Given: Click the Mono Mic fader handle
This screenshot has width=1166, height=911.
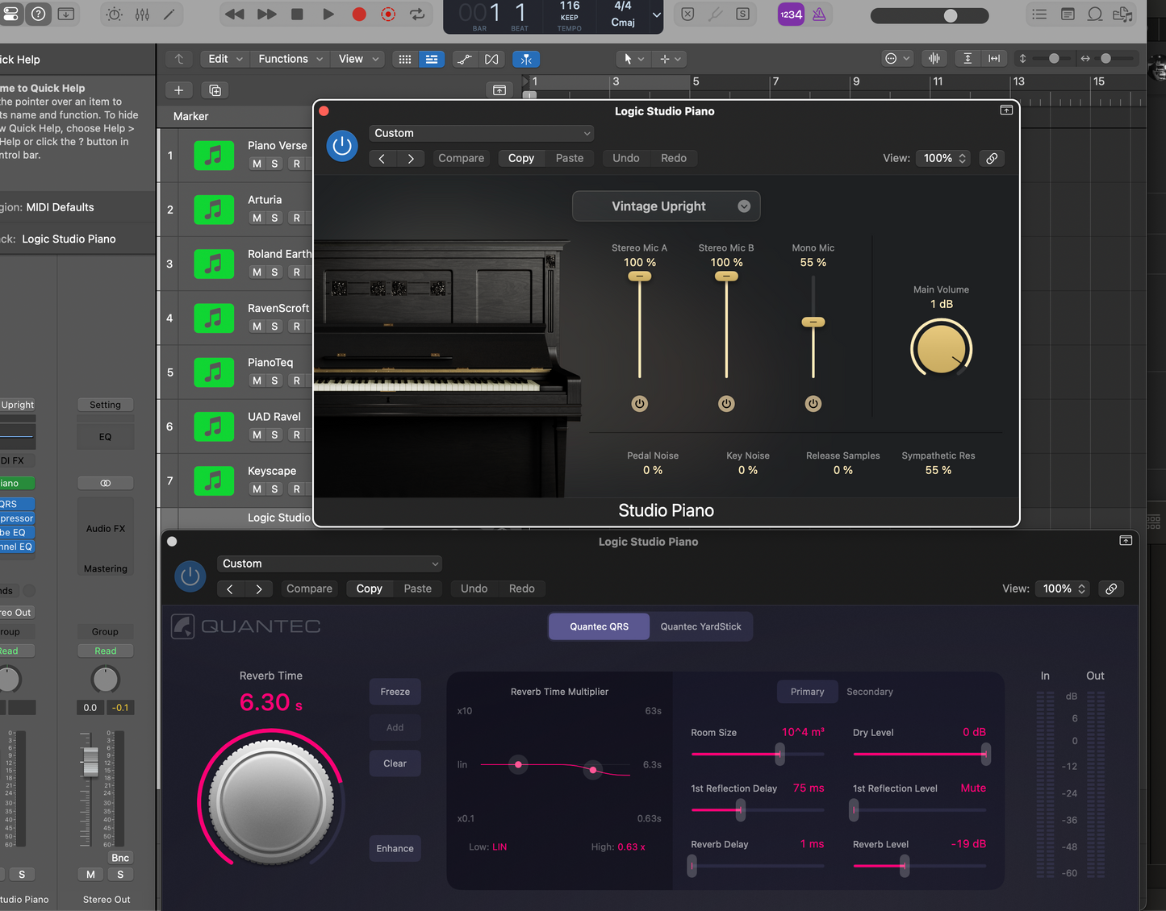Looking at the screenshot, I should tap(813, 322).
